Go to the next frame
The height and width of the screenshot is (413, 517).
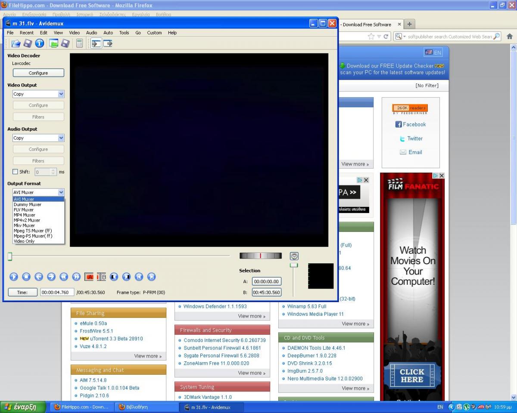click(x=51, y=277)
